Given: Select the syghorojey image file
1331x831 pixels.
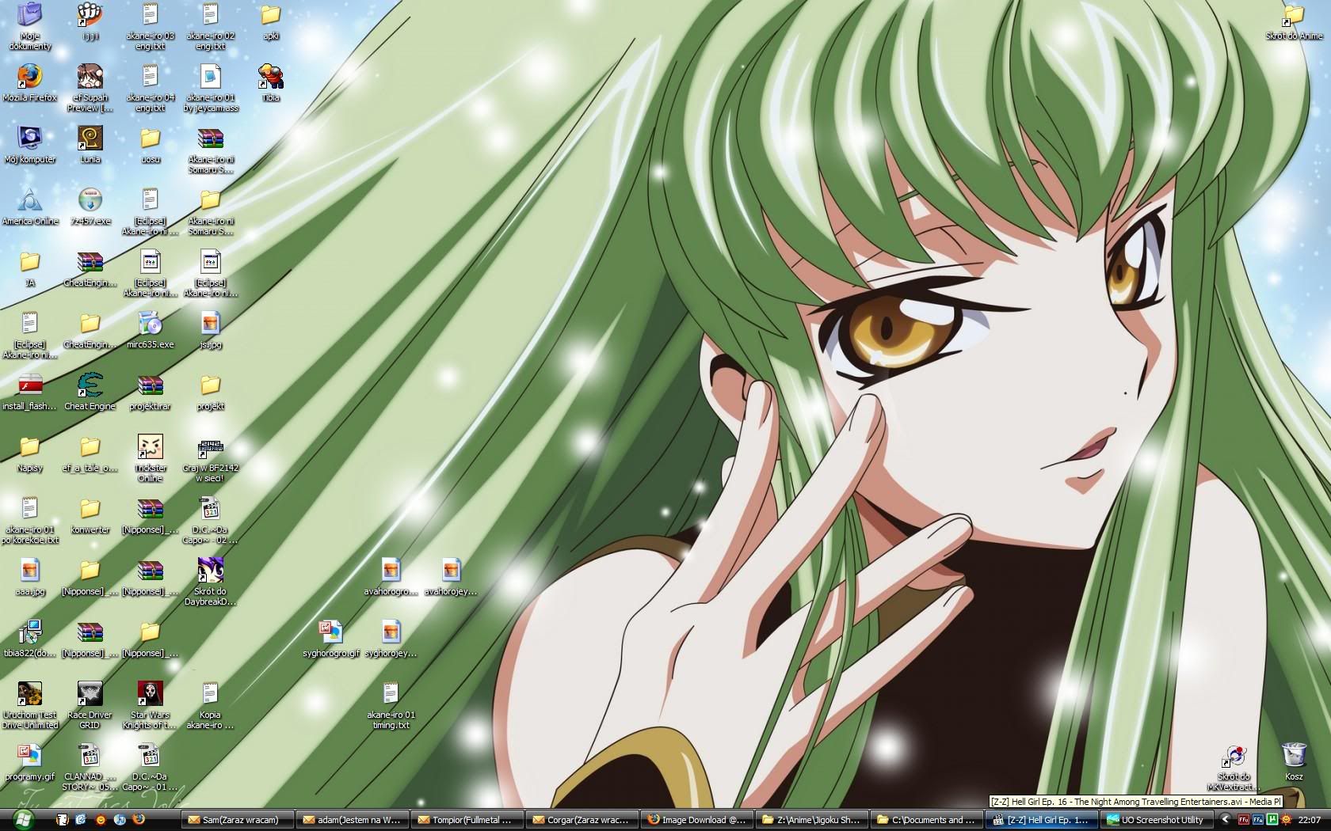Looking at the screenshot, I should click(x=391, y=639).
